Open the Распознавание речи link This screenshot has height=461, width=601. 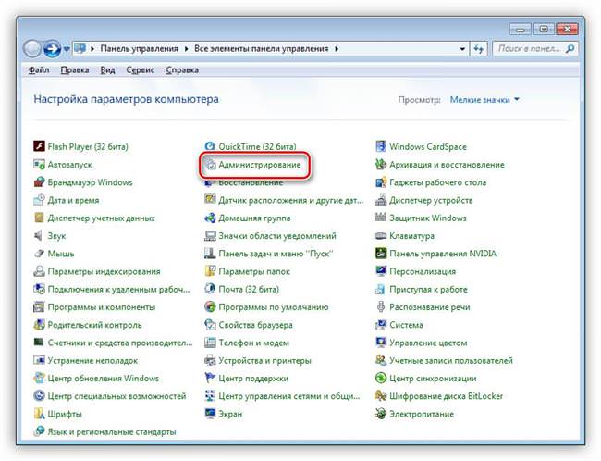pos(430,307)
